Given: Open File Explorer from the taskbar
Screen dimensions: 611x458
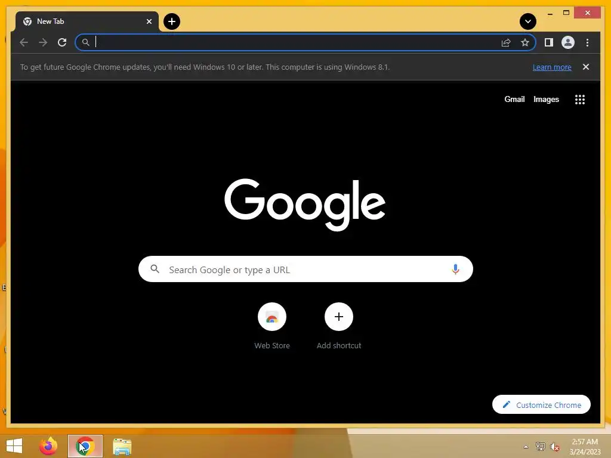Looking at the screenshot, I should tap(122, 447).
